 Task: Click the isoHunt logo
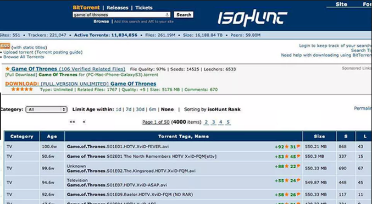pos(252,18)
